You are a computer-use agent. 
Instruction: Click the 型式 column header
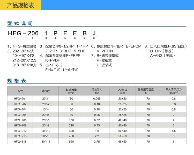(20, 91)
